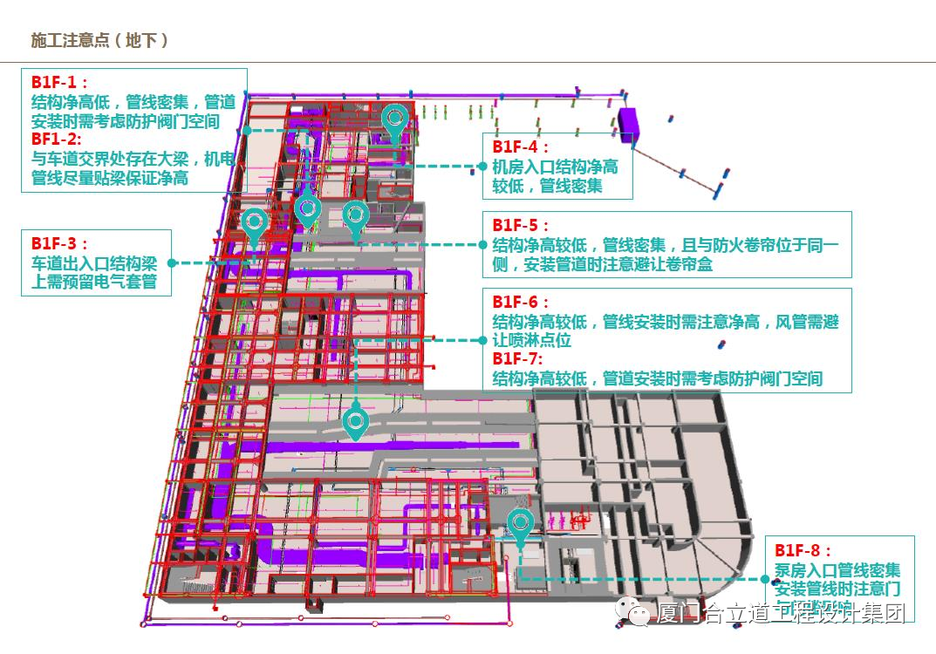Open the B1F-4 machine room callout box
The height and width of the screenshot is (654, 936).
click(557, 166)
